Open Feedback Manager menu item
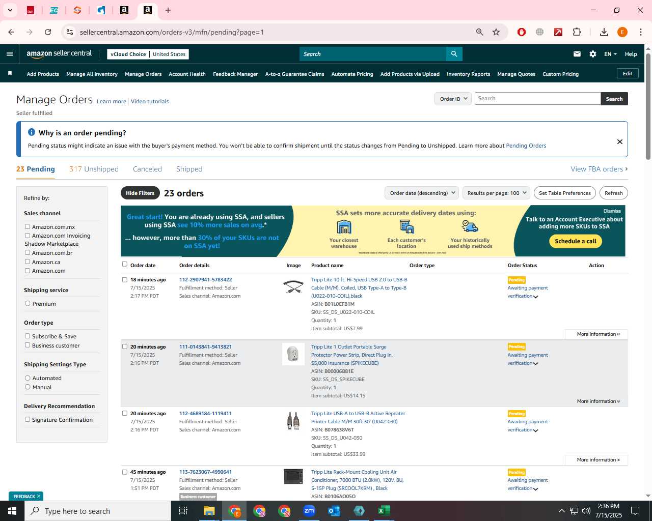This screenshot has width=652, height=521. [x=235, y=74]
